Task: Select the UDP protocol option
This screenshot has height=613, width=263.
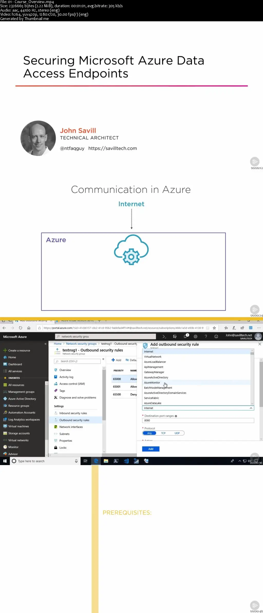Action: tap(177, 433)
